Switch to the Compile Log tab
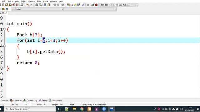 pyautogui.click(x=30, y=100)
